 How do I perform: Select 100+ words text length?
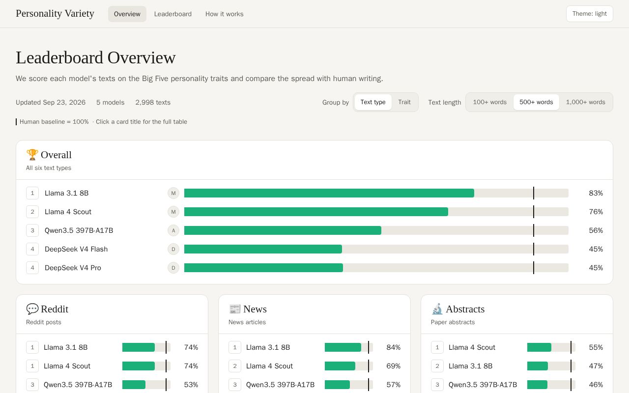(489, 102)
